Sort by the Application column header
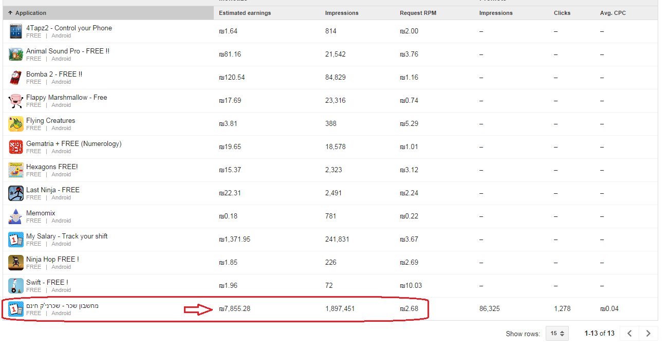669x348 pixels. click(x=31, y=13)
